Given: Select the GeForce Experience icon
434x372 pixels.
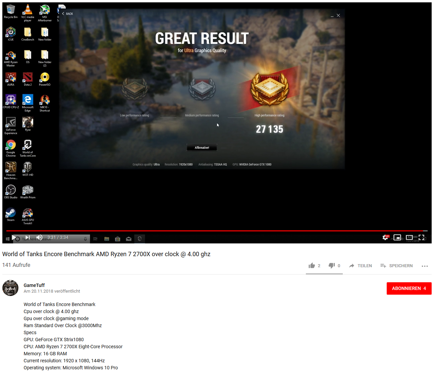Looking at the screenshot, I should [11, 126].
